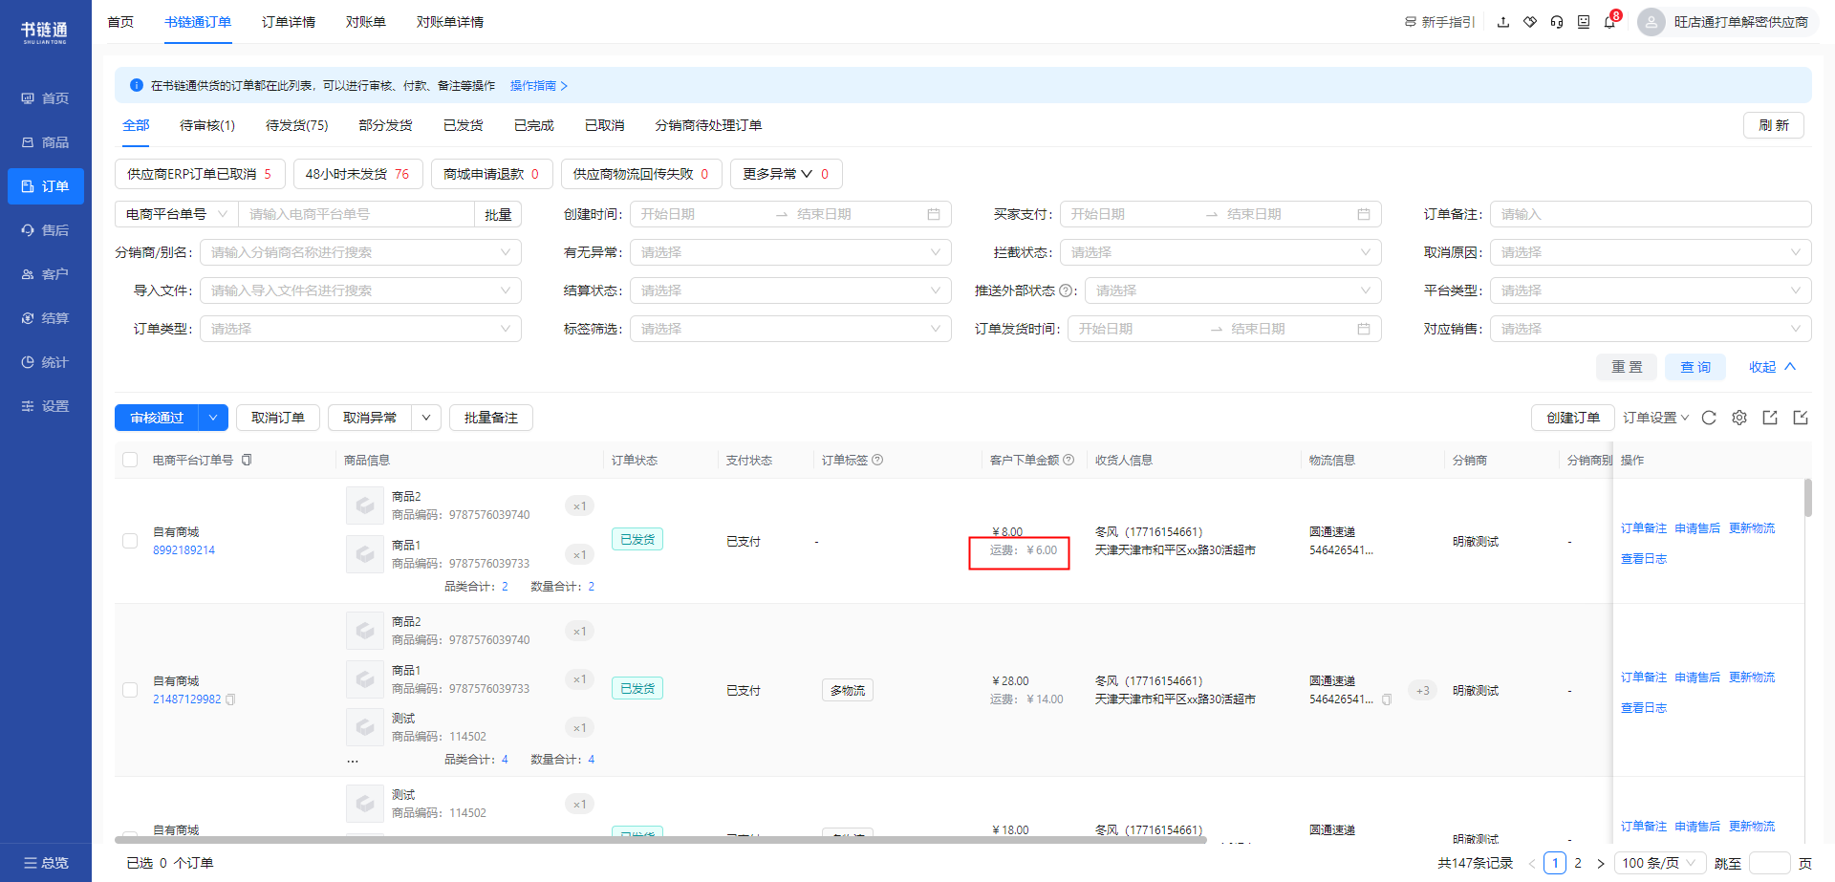Expand 取消异常 arrow menu

tap(426, 418)
